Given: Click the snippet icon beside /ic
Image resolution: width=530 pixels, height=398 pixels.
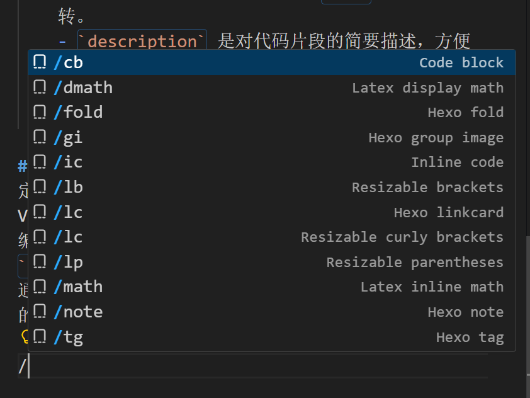Looking at the screenshot, I should tap(39, 162).
